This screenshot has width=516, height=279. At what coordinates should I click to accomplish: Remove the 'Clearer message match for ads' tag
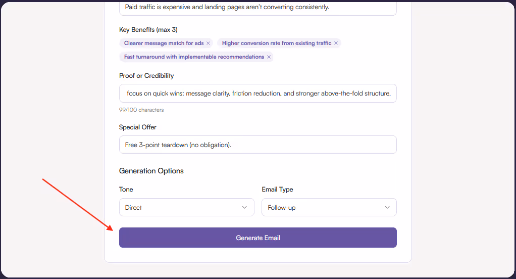tap(208, 43)
